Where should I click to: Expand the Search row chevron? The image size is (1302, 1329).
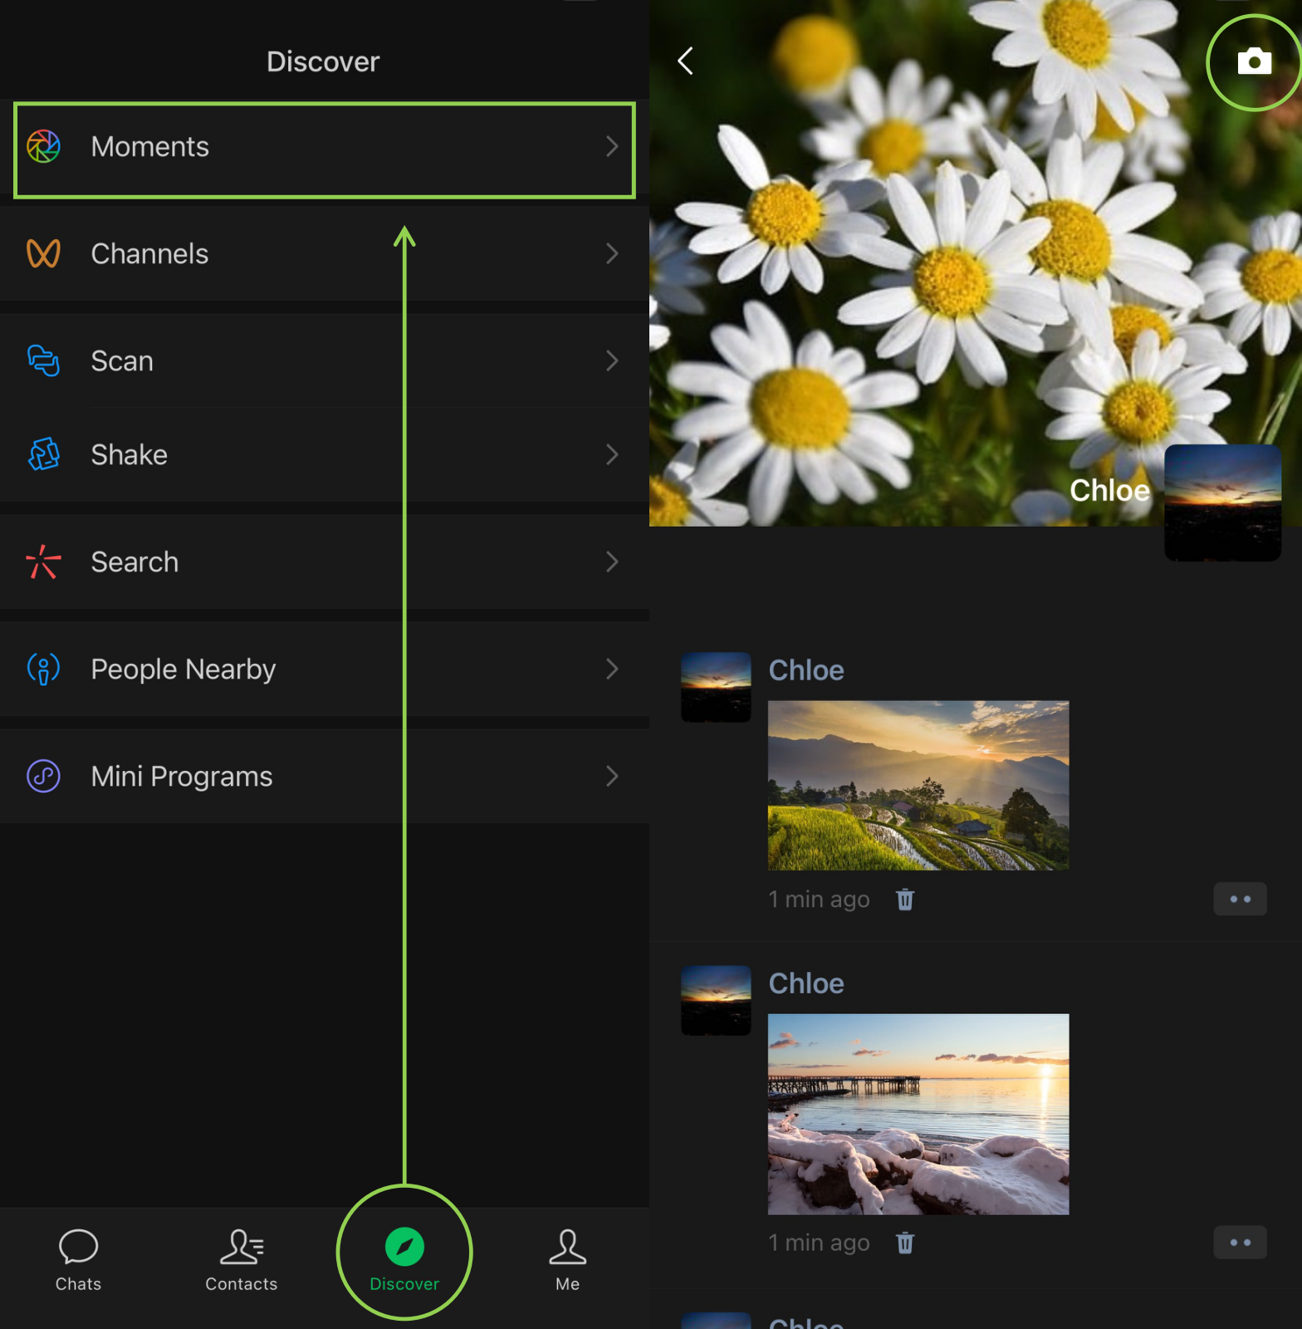click(612, 562)
